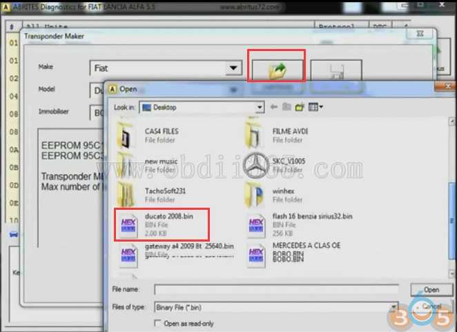Select the ducato 2008.bin file

pos(157,224)
